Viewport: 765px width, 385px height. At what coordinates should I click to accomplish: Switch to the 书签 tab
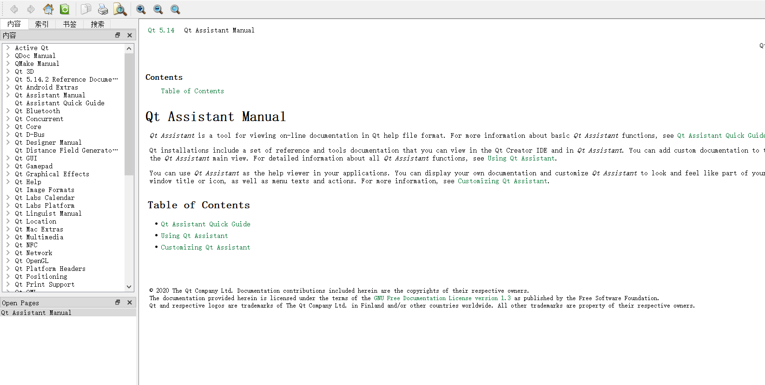(70, 24)
